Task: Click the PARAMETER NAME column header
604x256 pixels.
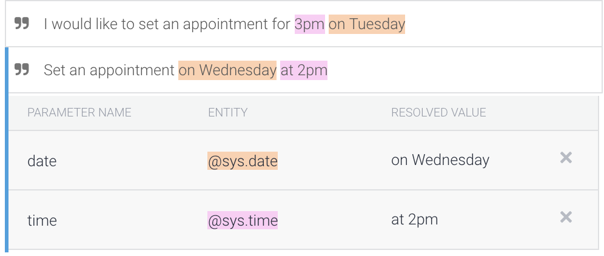Action: pyautogui.click(x=79, y=113)
